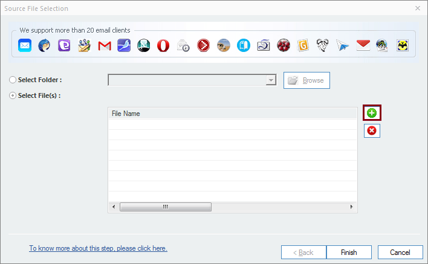Click the green plus add file icon
Viewport: 428px width, 264px height.
372,113
